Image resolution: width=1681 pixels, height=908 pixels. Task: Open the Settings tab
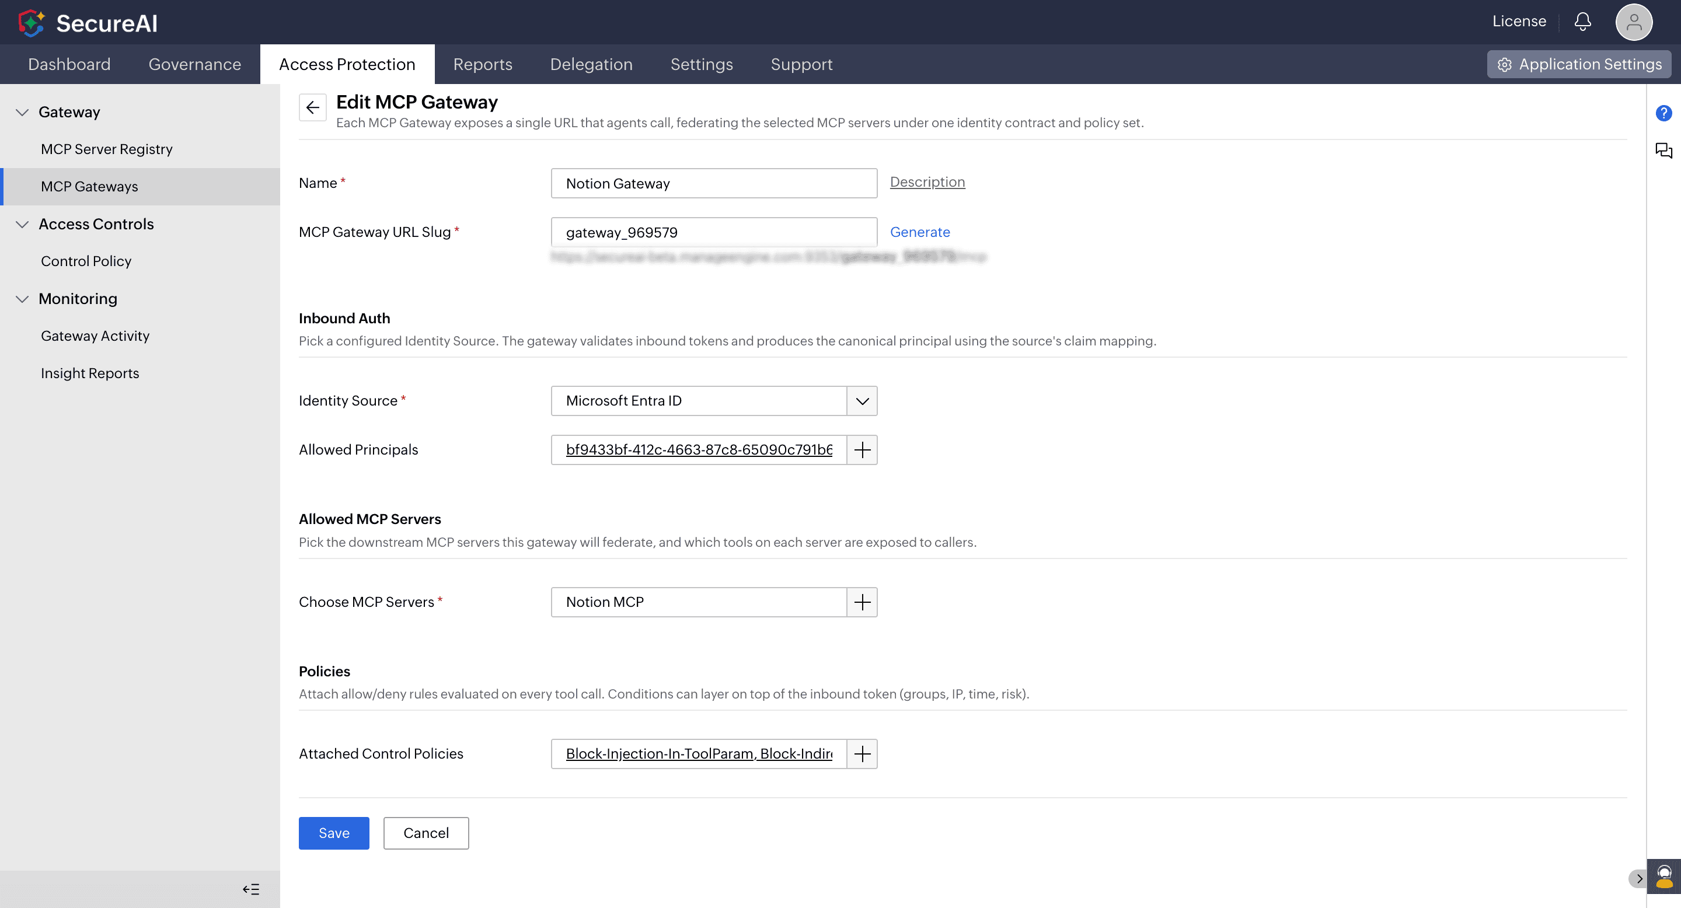coord(702,64)
